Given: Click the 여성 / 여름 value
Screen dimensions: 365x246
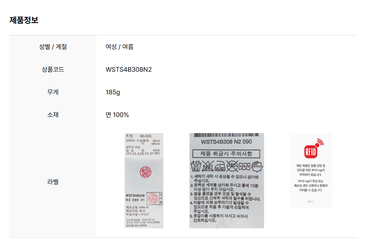Looking at the screenshot, I should (119, 47).
